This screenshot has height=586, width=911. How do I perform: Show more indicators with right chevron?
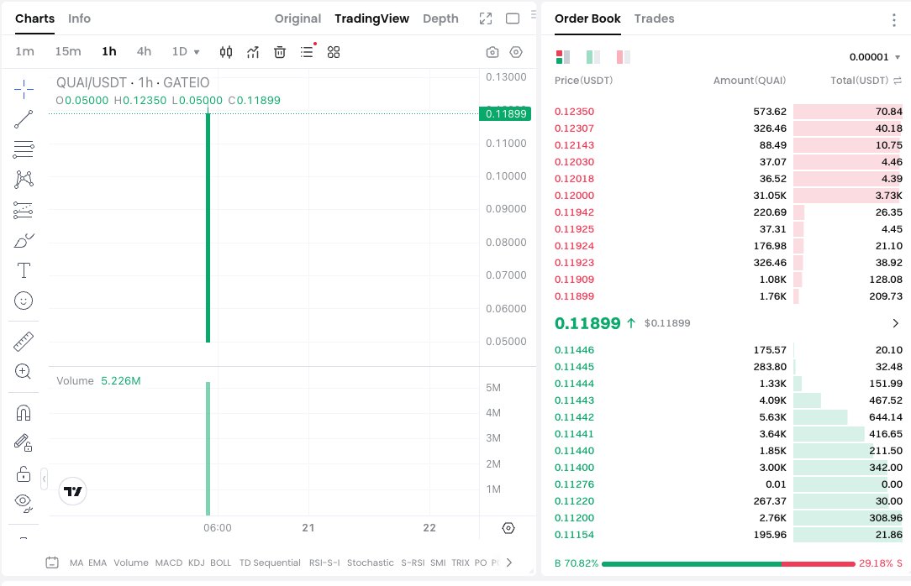509,562
